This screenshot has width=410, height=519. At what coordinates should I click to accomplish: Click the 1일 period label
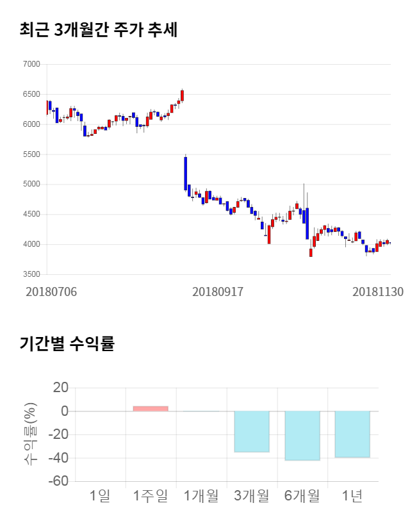point(100,495)
